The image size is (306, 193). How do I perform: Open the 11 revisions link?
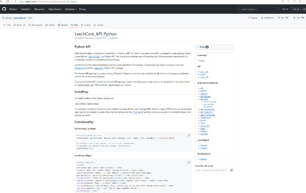pyautogui.click(x=112, y=38)
